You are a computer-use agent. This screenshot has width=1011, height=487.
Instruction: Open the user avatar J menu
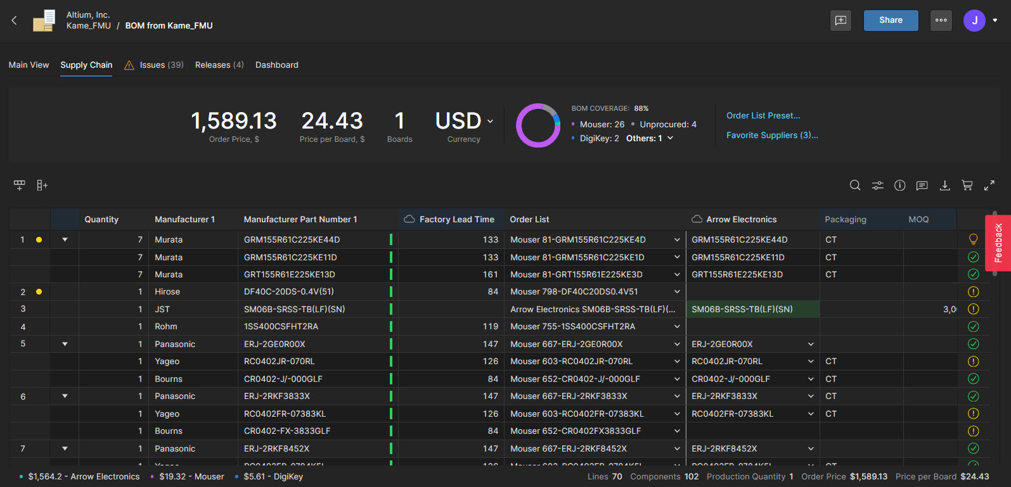click(974, 20)
